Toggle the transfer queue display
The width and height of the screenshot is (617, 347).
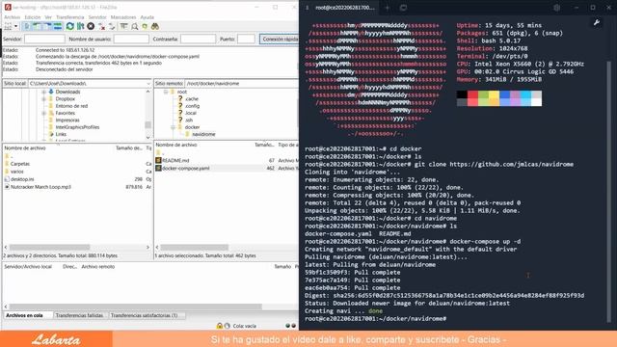58,26
